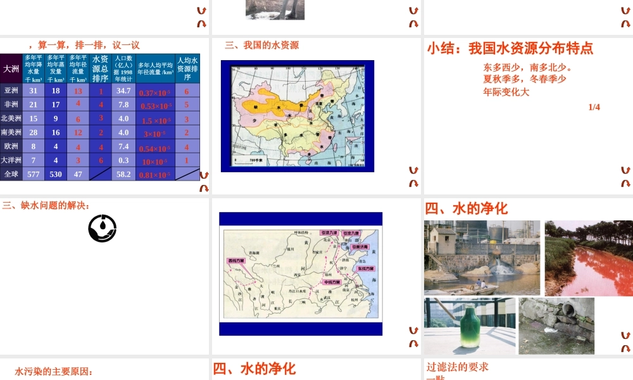The image size is (633, 380).
Task: Click the 南美洲 row label
Action: pos(11,132)
